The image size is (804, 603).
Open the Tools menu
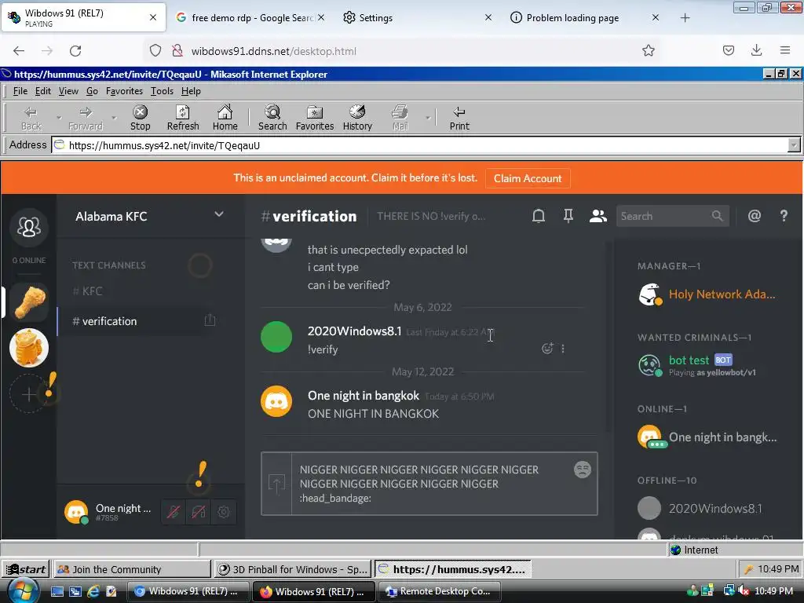click(x=162, y=91)
